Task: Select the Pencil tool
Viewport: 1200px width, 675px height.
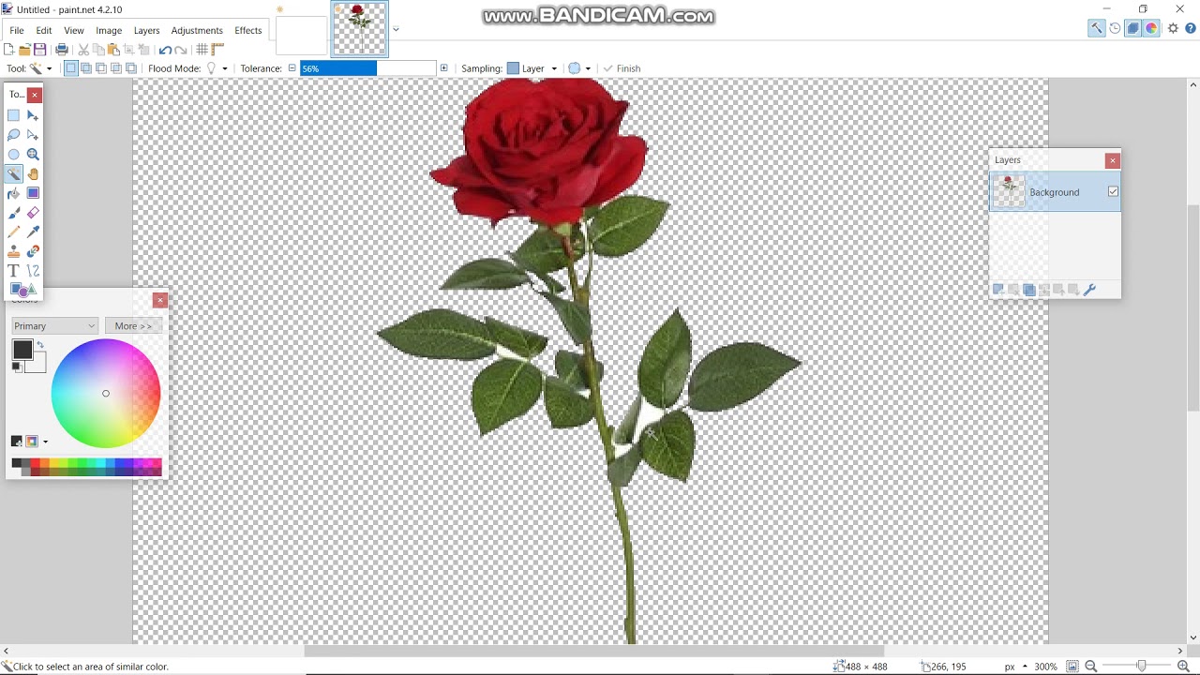Action: (14, 232)
